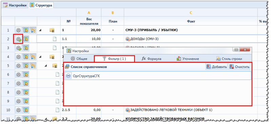
Task: Click the table icon in row 3
Action: (x=26, y=48)
